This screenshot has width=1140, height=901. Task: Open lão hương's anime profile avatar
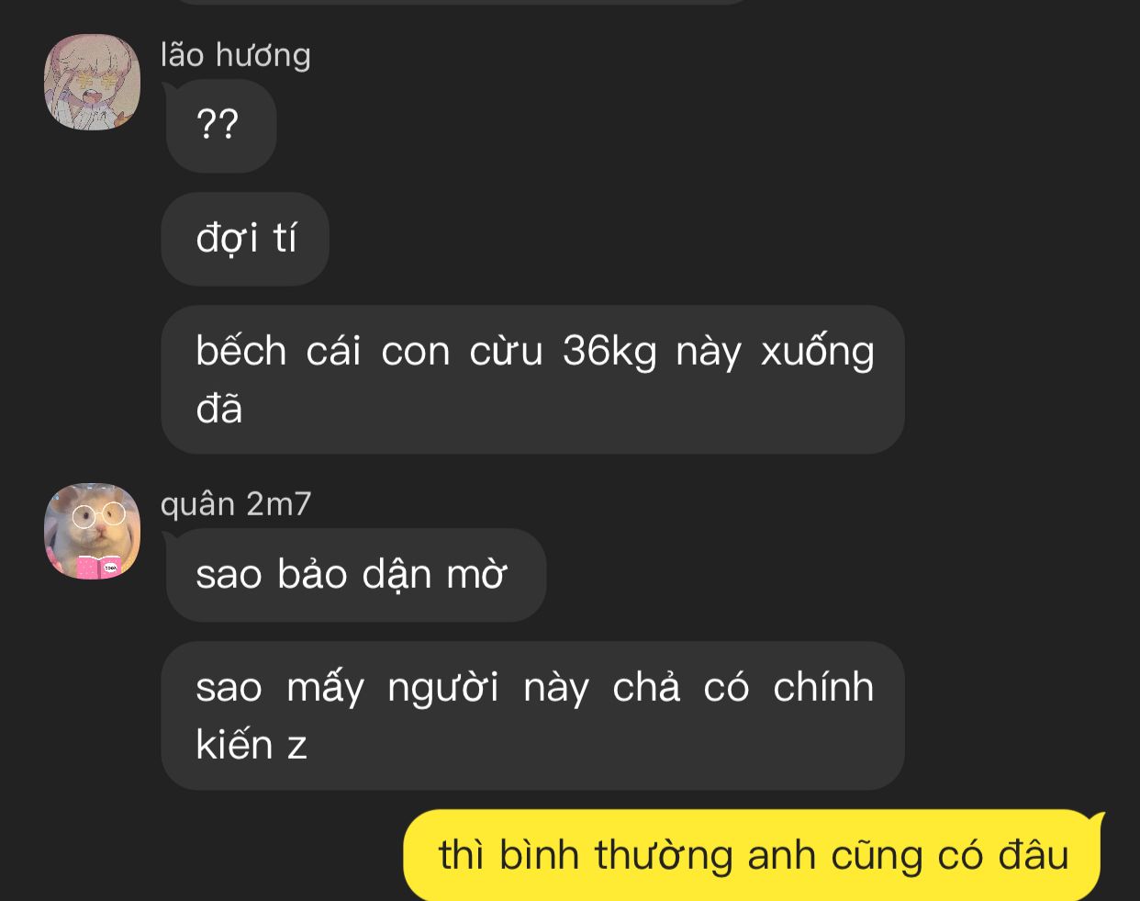click(92, 82)
